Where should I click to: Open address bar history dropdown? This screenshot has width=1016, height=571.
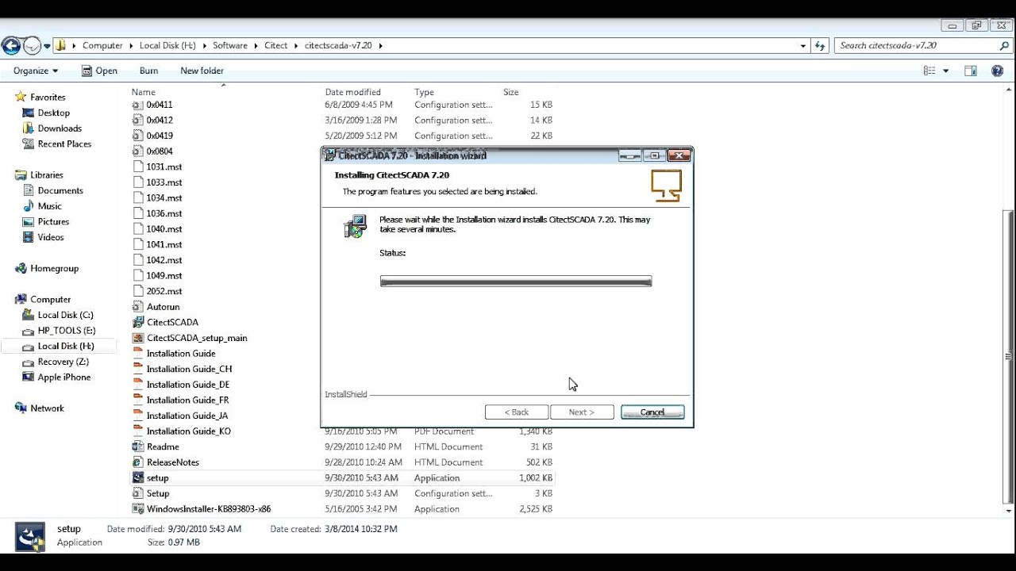803,46
